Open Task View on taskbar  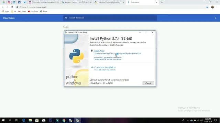(x=16, y=120)
